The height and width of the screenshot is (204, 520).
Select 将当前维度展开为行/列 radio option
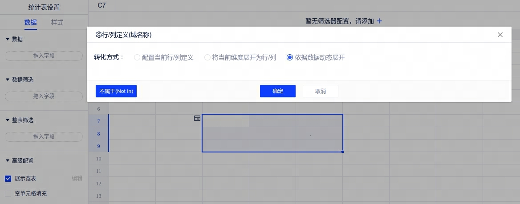207,57
